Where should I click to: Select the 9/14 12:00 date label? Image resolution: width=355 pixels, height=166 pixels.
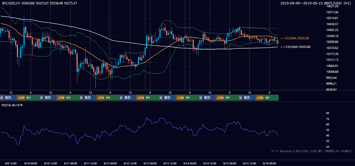point(210,164)
